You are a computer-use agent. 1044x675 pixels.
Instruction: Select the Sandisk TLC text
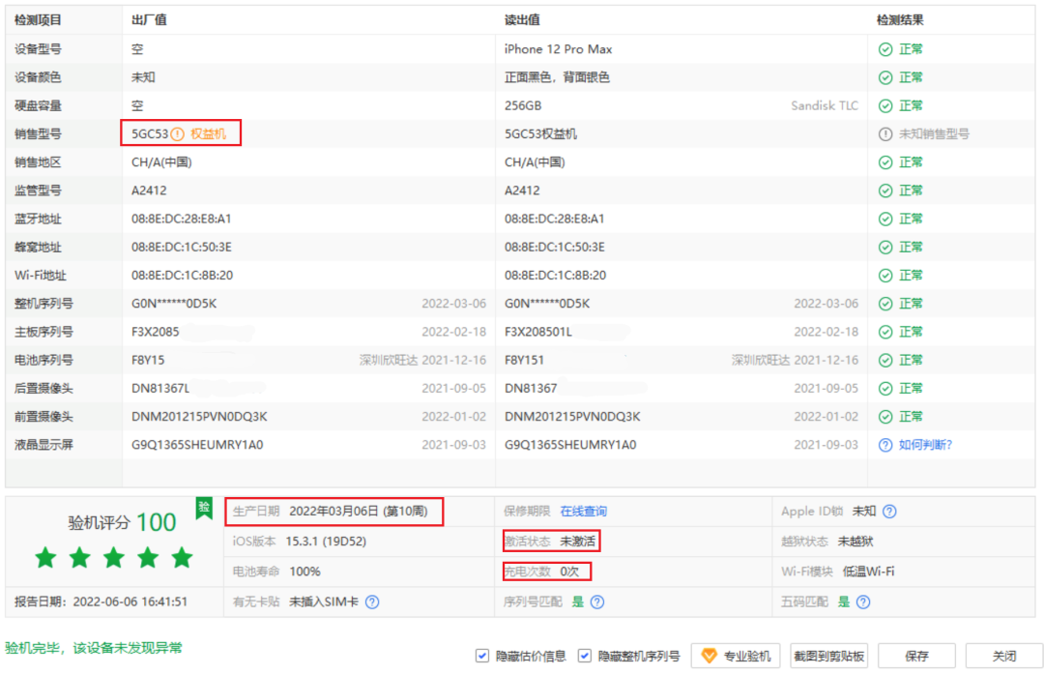pos(825,106)
